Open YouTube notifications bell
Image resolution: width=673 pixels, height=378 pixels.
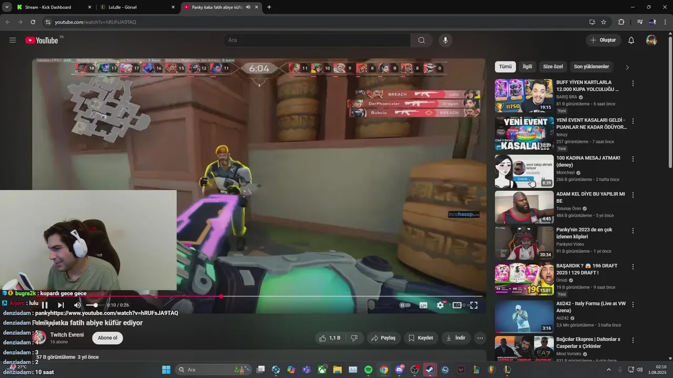[631, 40]
